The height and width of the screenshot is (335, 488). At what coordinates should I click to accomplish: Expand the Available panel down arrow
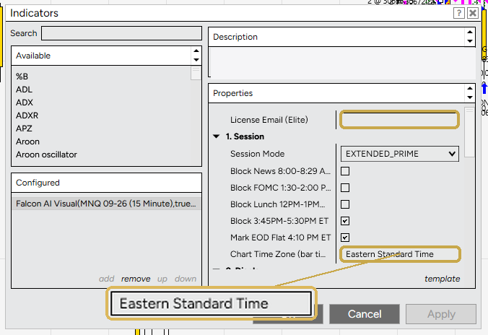pyautogui.click(x=196, y=60)
